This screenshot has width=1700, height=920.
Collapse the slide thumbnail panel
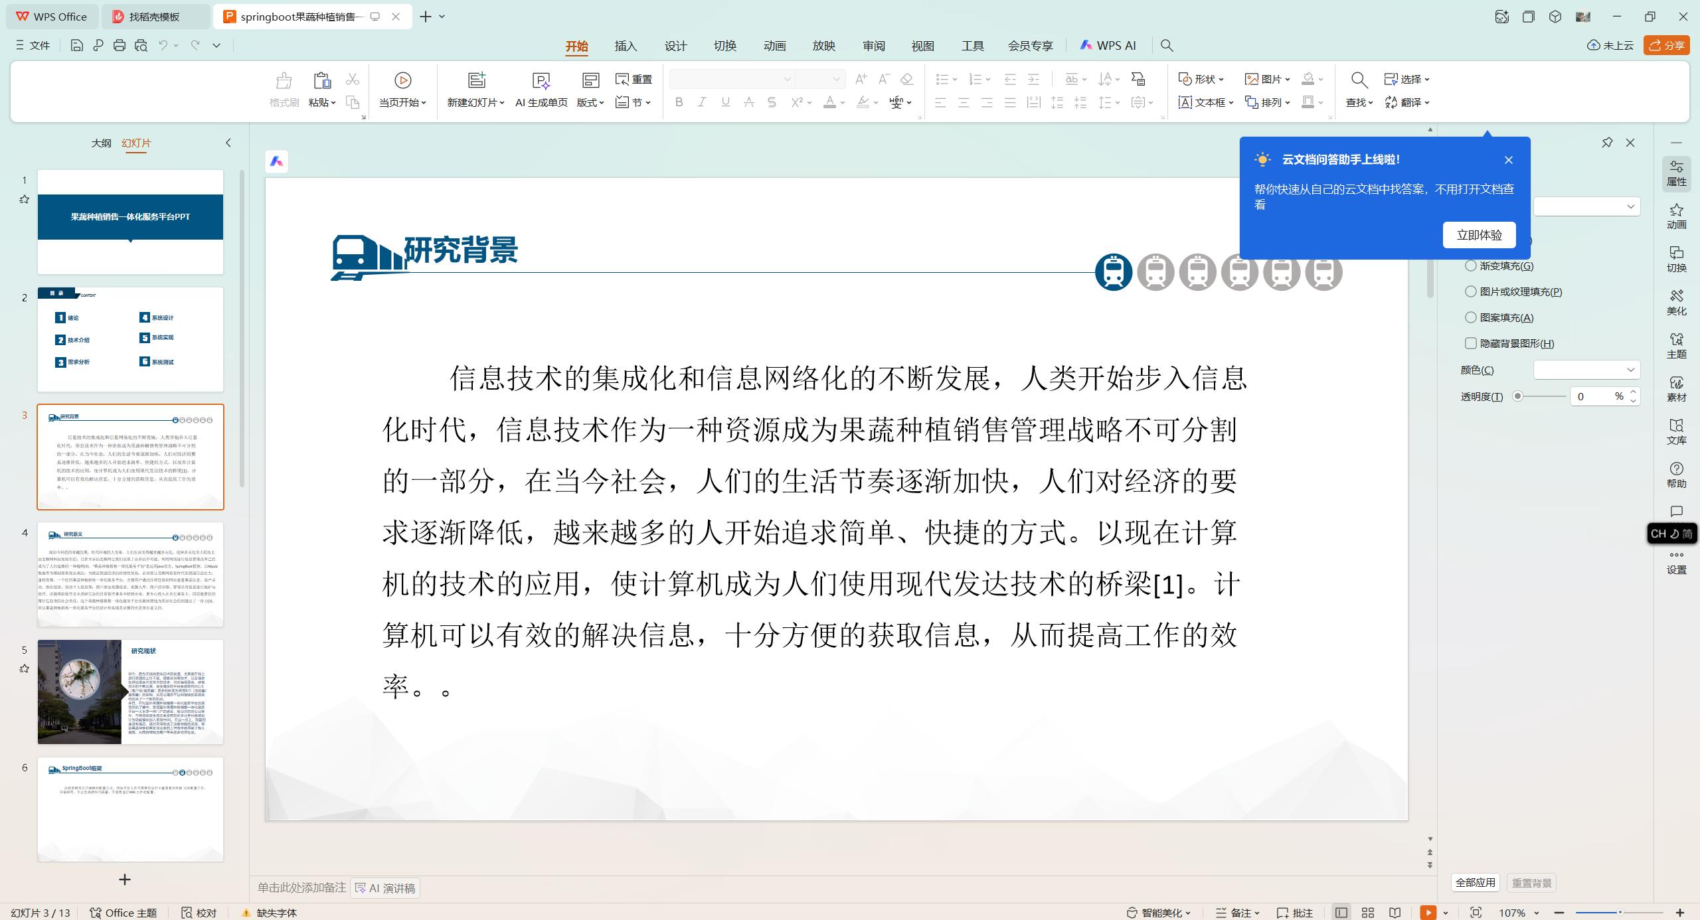(228, 142)
